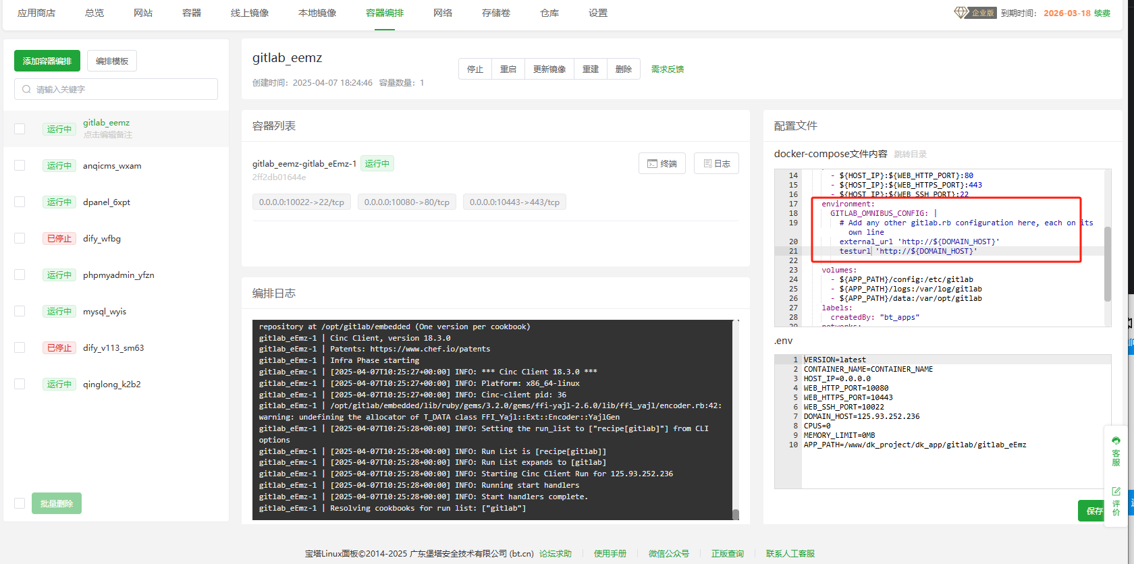Stop the gitlab_eemz compose with 停止
Image resolution: width=1134 pixels, height=564 pixels.
[475, 69]
